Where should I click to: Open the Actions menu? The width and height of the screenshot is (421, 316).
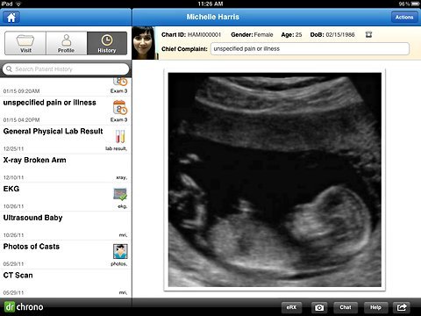(404, 18)
